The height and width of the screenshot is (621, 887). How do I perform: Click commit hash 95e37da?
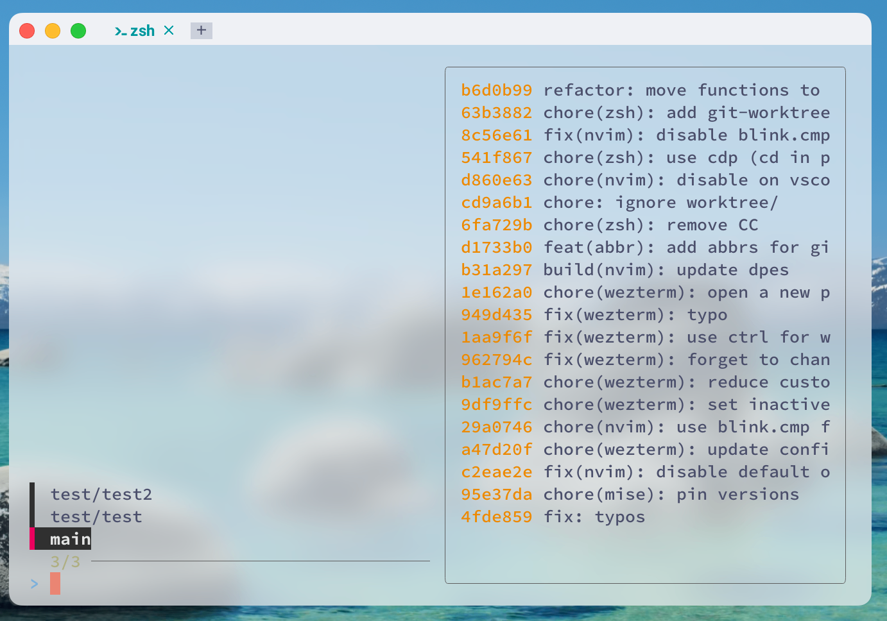(x=497, y=495)
